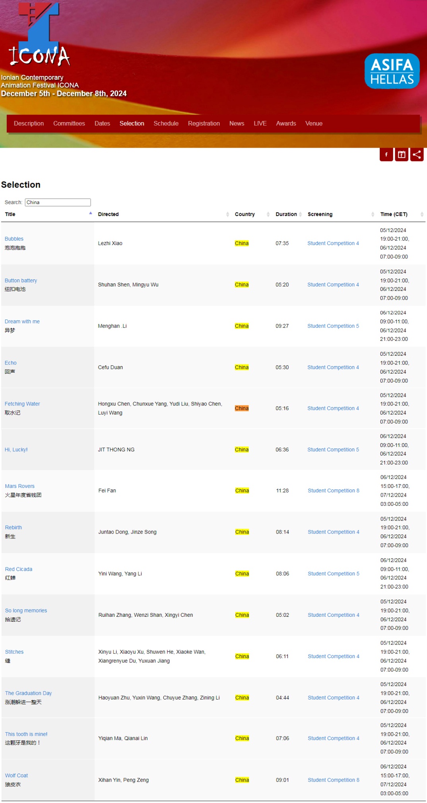Sort by Country column arrows
This screenshot has height=803, width=427.
(268, 214)
